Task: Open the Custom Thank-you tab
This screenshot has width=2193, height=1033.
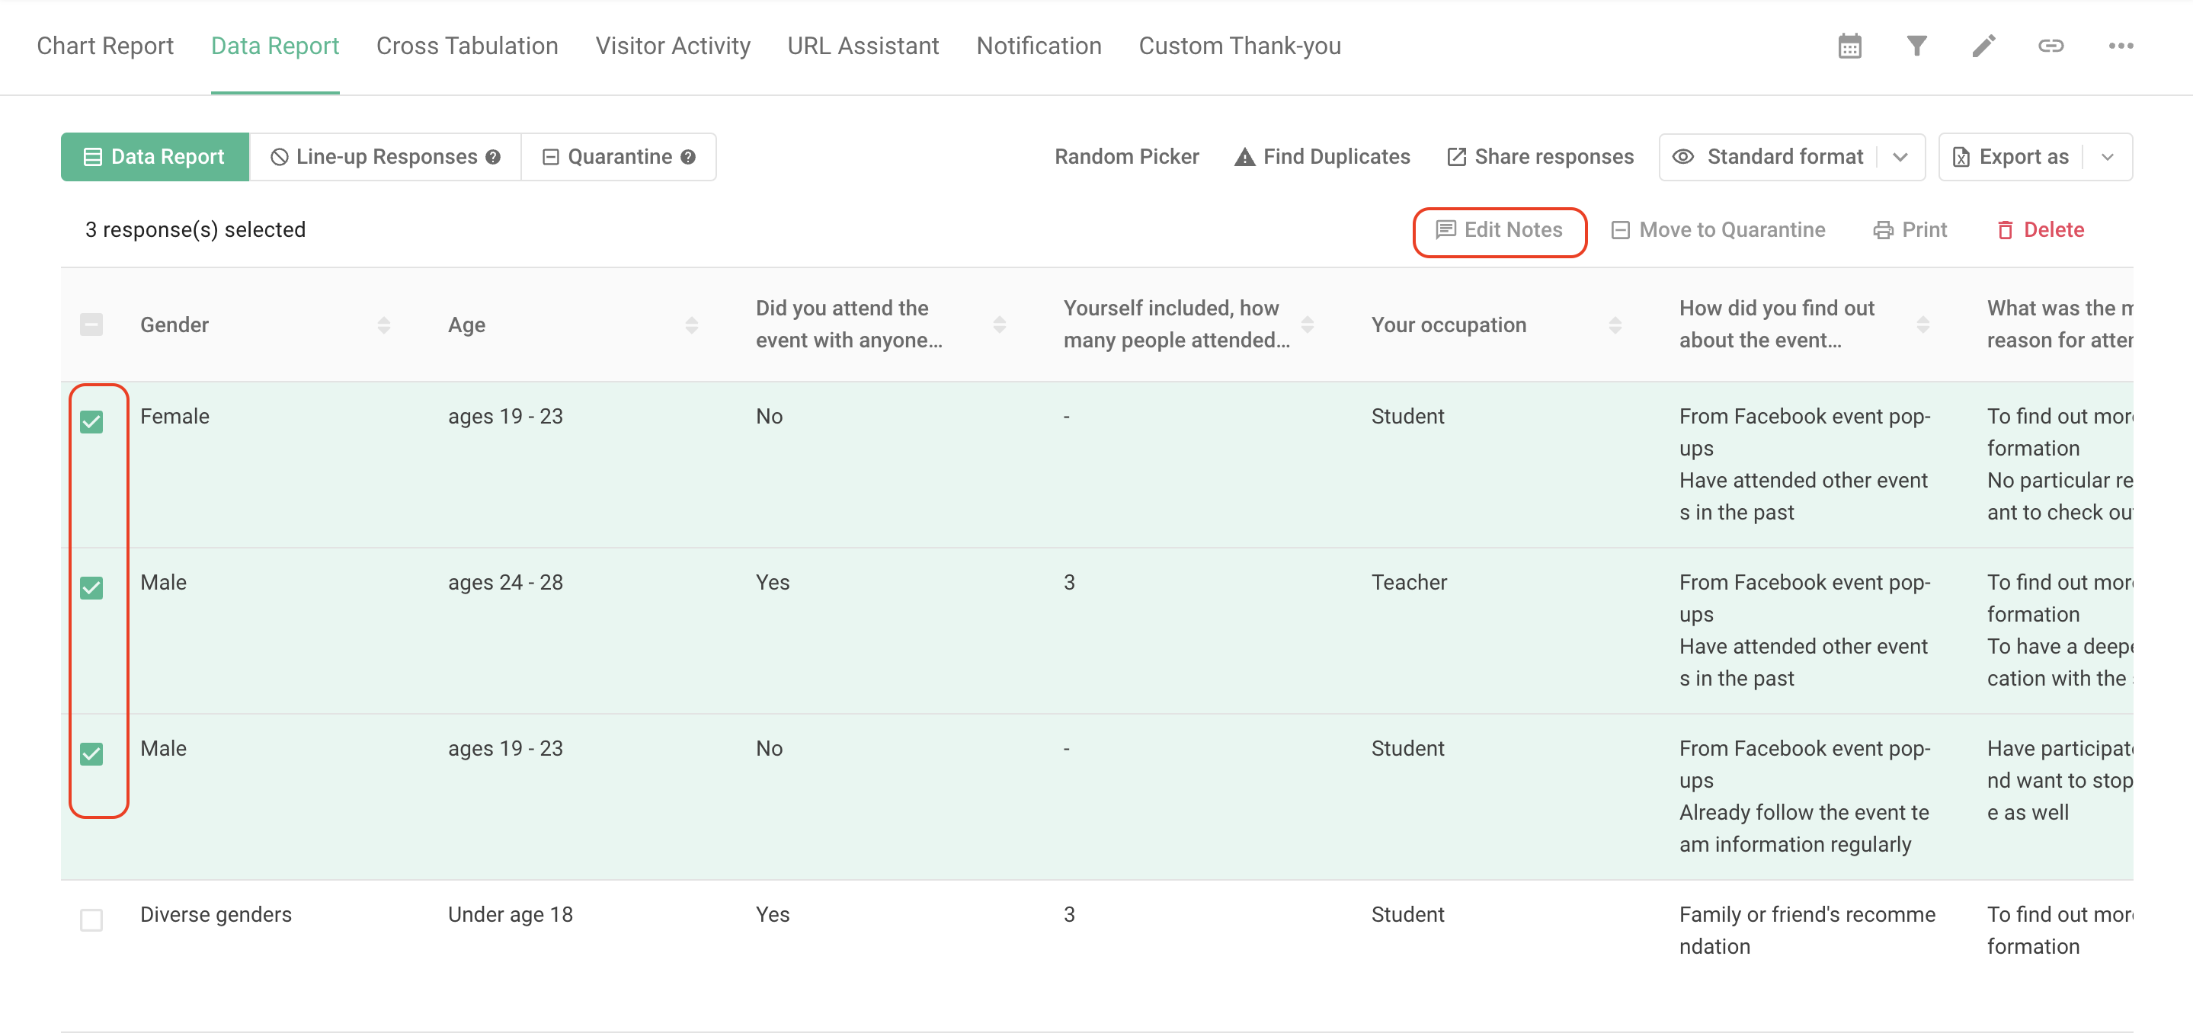Action: 1240,46
